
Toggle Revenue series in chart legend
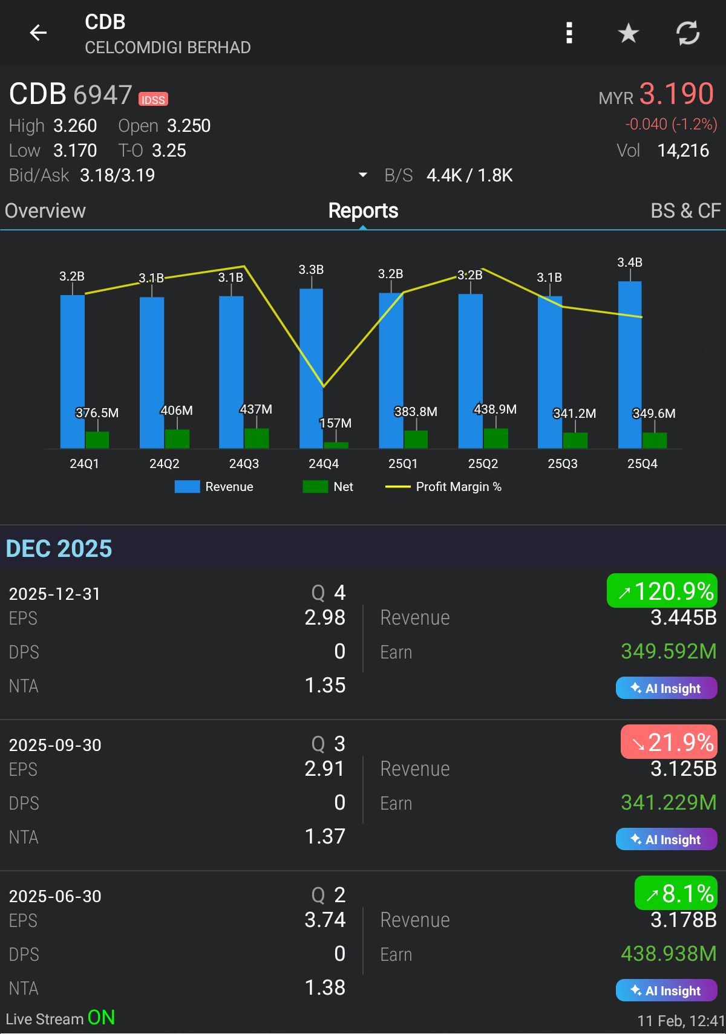[x=214, y=487]
